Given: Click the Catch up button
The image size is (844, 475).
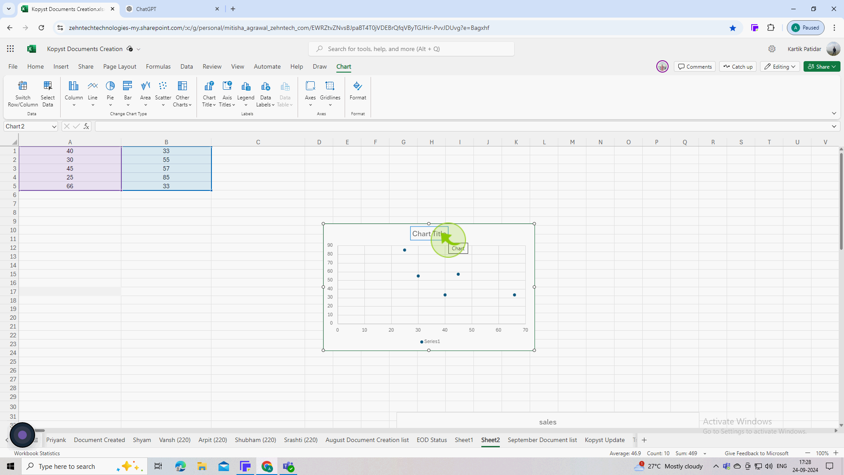Looking at the screenshot, I should [x=738, y=66].
